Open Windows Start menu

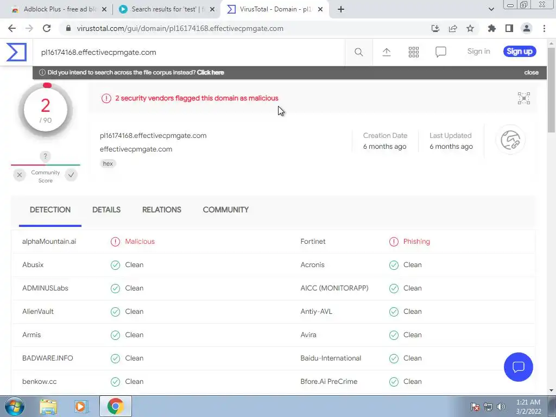pos(14,406)
